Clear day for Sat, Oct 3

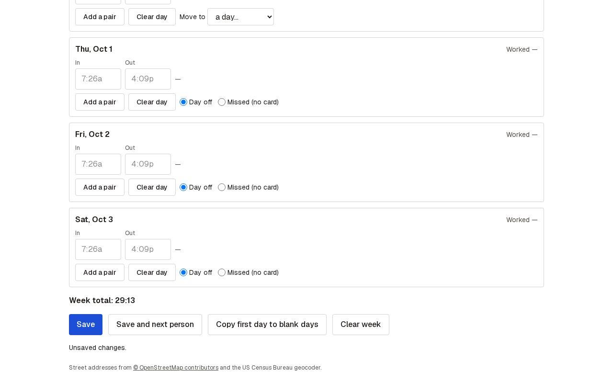point(152,272)
